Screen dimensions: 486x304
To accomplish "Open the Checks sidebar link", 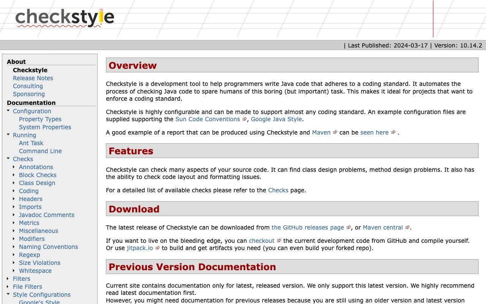I will [23, 159].
